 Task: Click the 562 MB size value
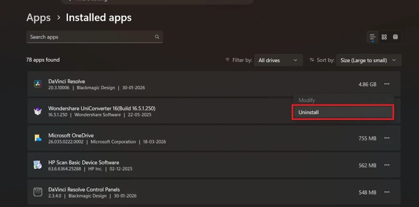click(367, 165)
